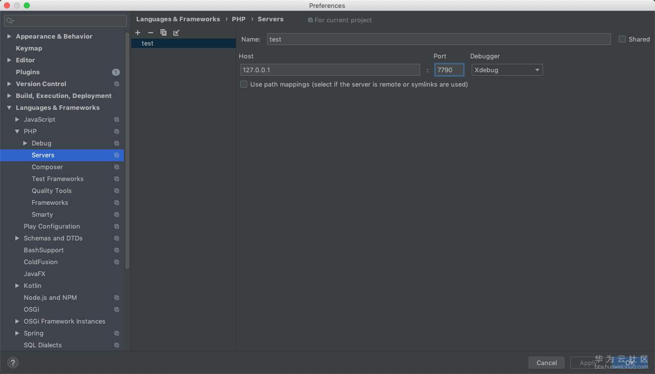Click the import servers icon in toolbar
The height and width of the screenshot is (374, 655).
[x=176, y=33]
